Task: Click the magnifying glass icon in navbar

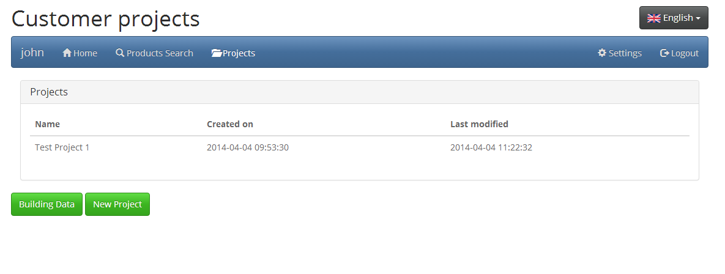Action: coord(120,53)
